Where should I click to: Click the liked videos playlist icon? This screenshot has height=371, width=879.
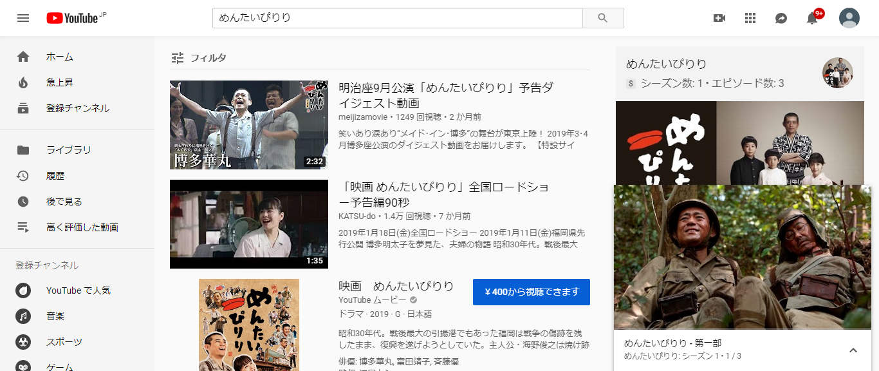(23, 227)
